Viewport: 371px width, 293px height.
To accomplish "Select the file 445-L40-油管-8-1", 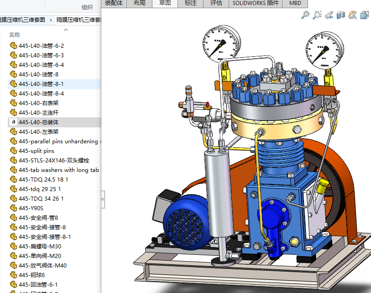I will 41,84.
